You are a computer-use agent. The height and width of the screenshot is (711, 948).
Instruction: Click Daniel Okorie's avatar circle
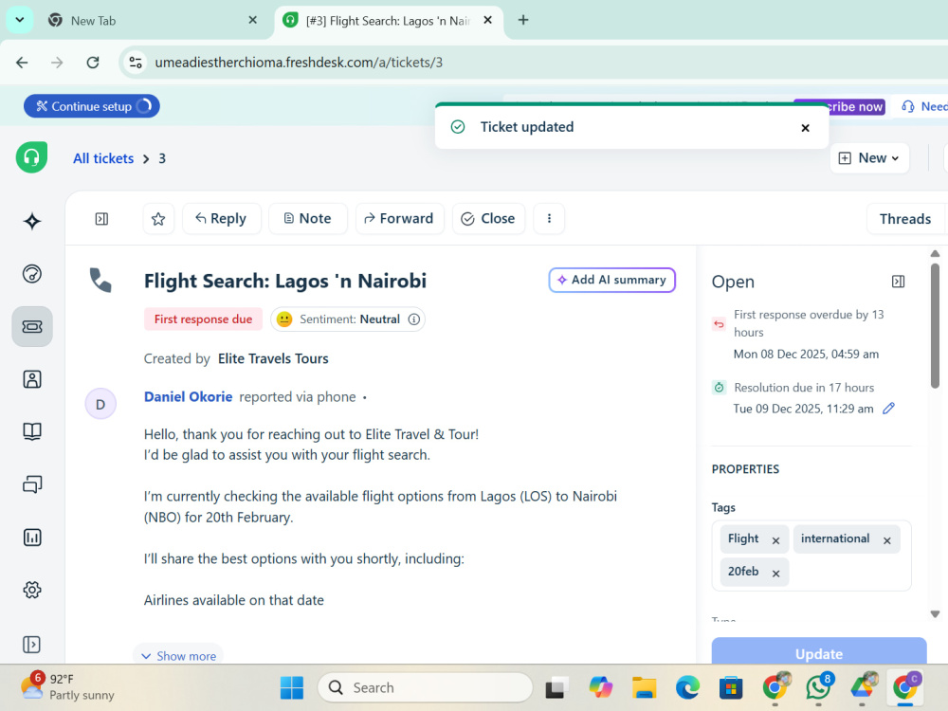[100, 404]
